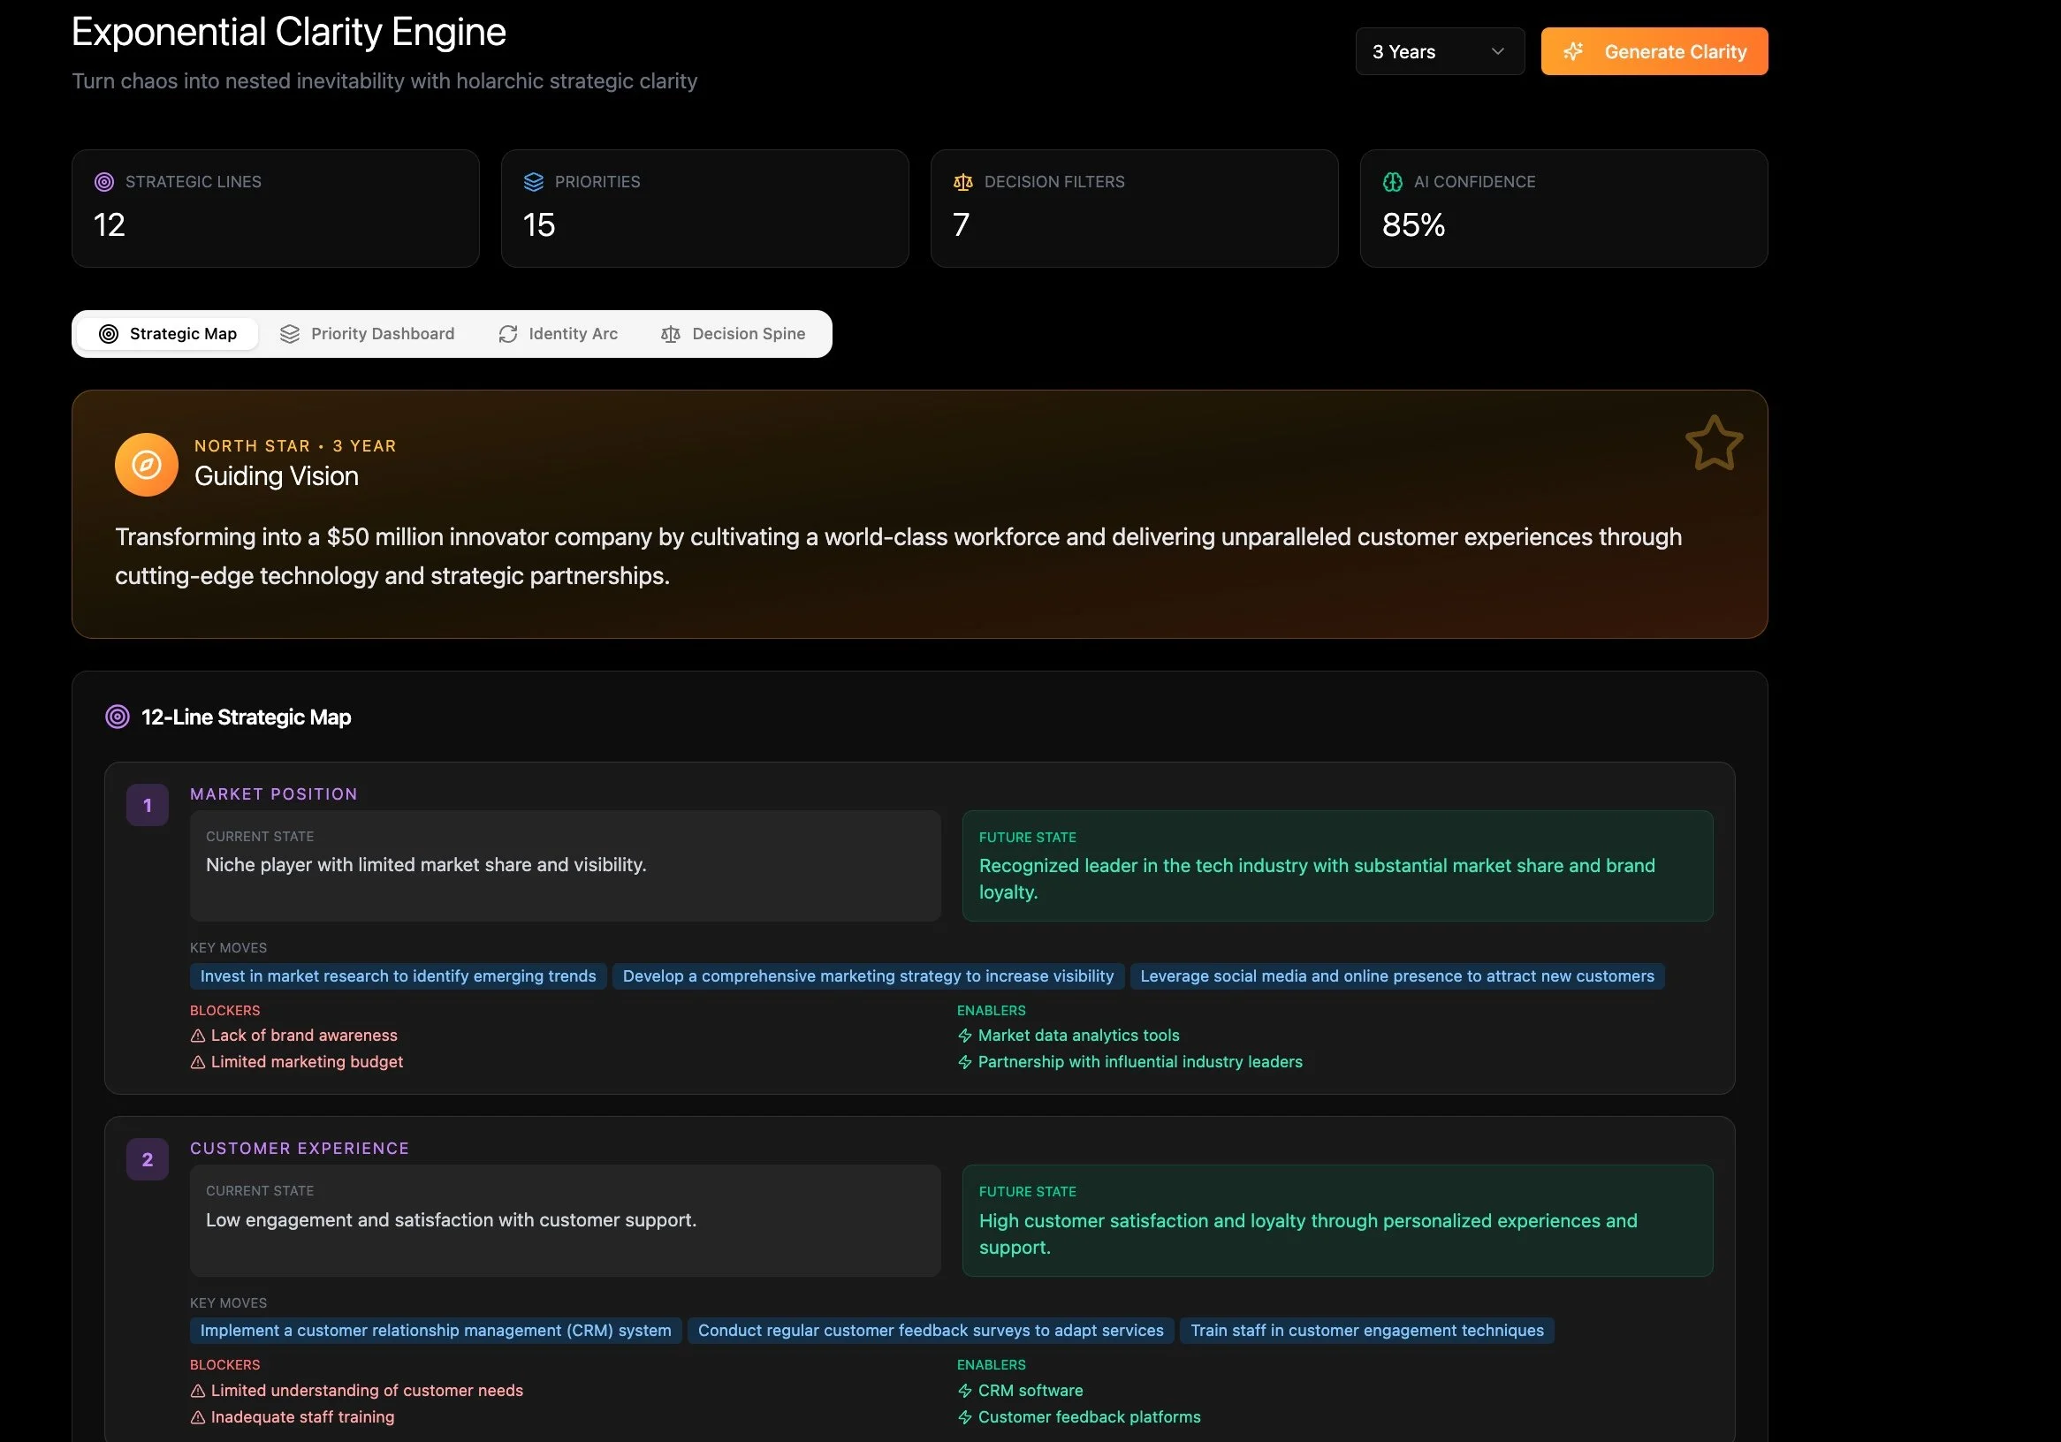Click the AI Confidence brain icon
Screen dimensions: 2061x1442
[1391, 182]
